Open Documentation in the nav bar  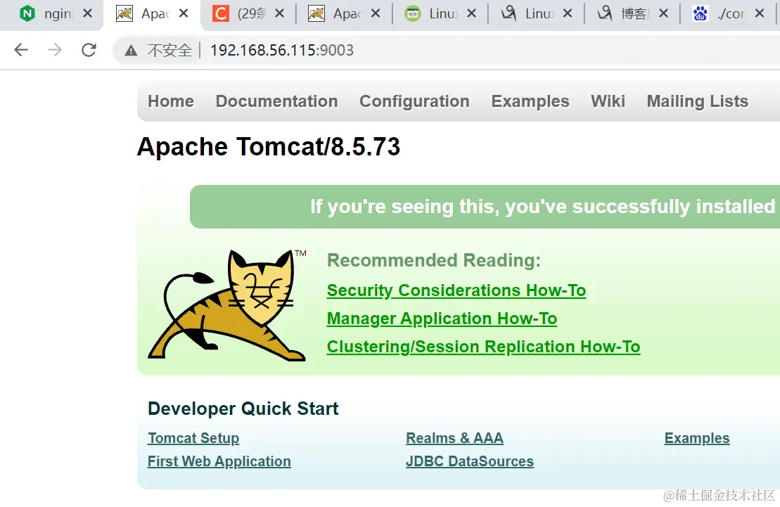pyautogui.click(x=276, y=101)
